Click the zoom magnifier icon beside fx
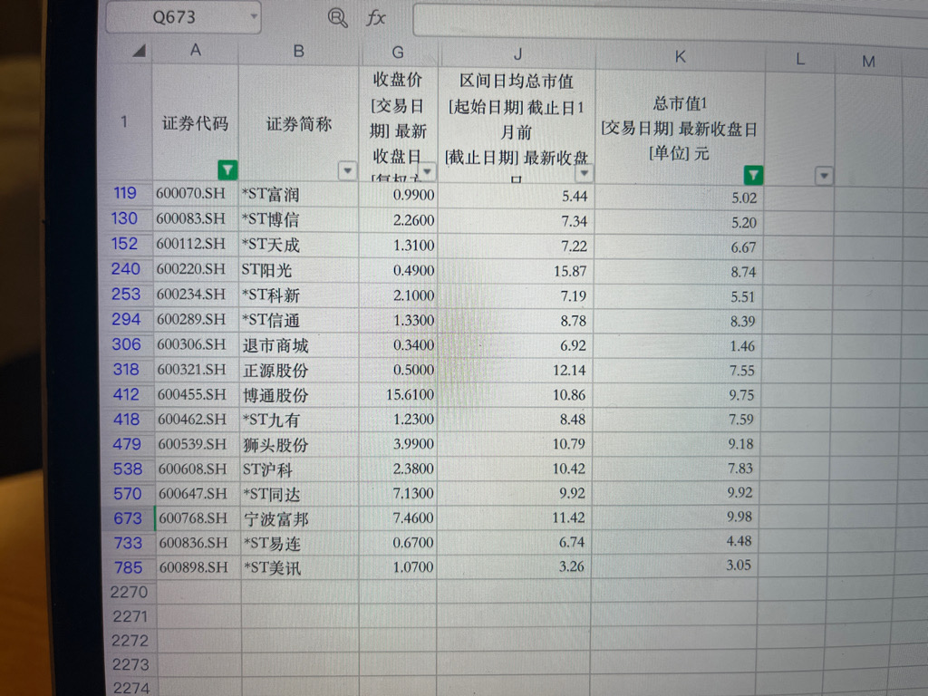 coord(337,18)
